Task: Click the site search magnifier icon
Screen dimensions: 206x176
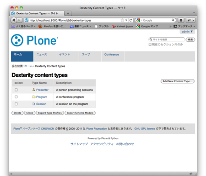Action: [151, 40]
